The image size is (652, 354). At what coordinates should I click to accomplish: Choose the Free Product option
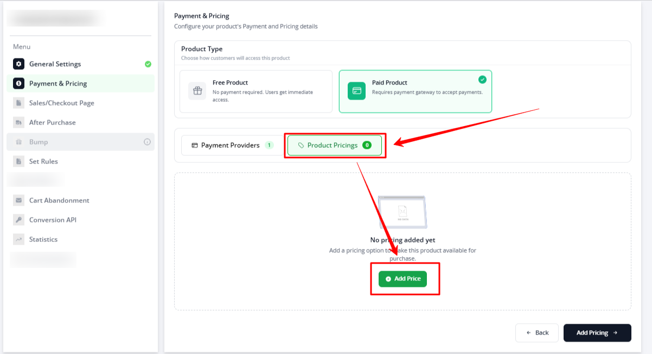click(x=256, y=91)
